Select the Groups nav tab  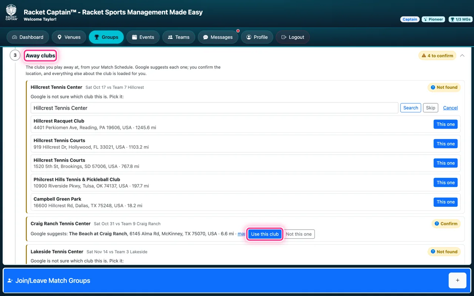pos(106,37)
